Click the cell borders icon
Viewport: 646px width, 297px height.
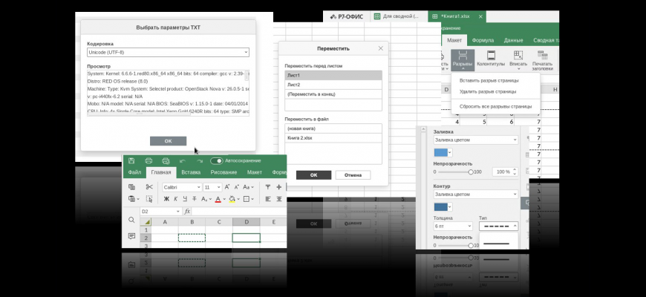click(x=247, y=199)
